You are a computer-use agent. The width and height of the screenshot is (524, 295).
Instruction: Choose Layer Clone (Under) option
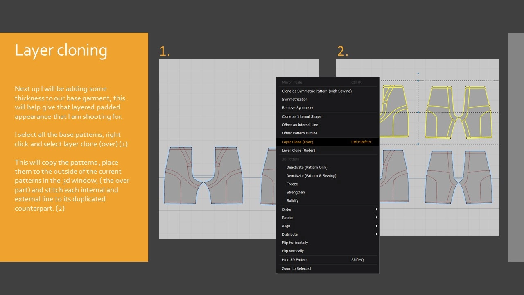(x=298, y=150)
